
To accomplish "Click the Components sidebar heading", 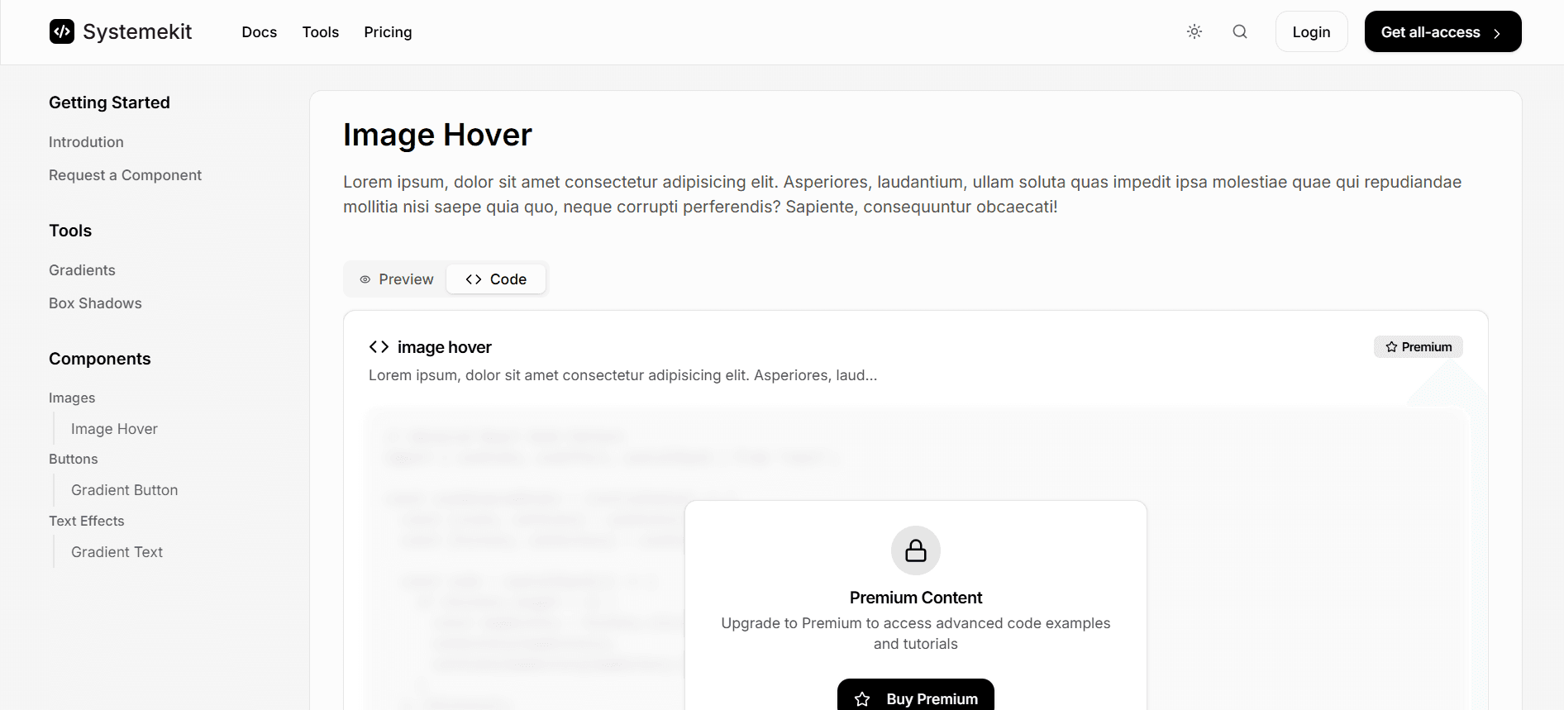I will pos(99,359).
